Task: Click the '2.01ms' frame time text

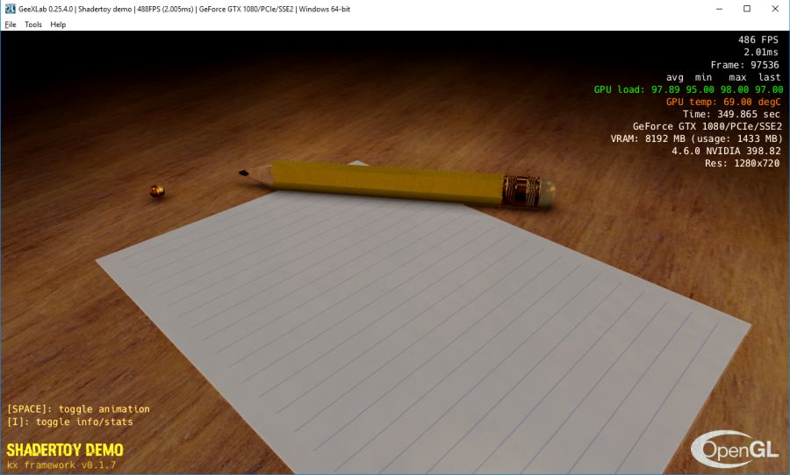Action: coord(761,52)
